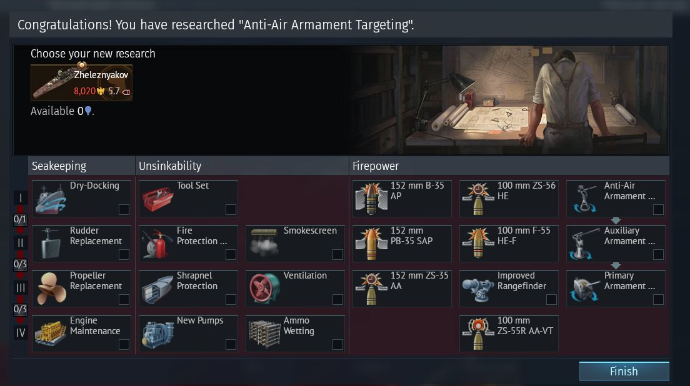Tick the Rudder Replacement checkbox
The width and height of the screenshot is (690, 386).
(124, 255)
